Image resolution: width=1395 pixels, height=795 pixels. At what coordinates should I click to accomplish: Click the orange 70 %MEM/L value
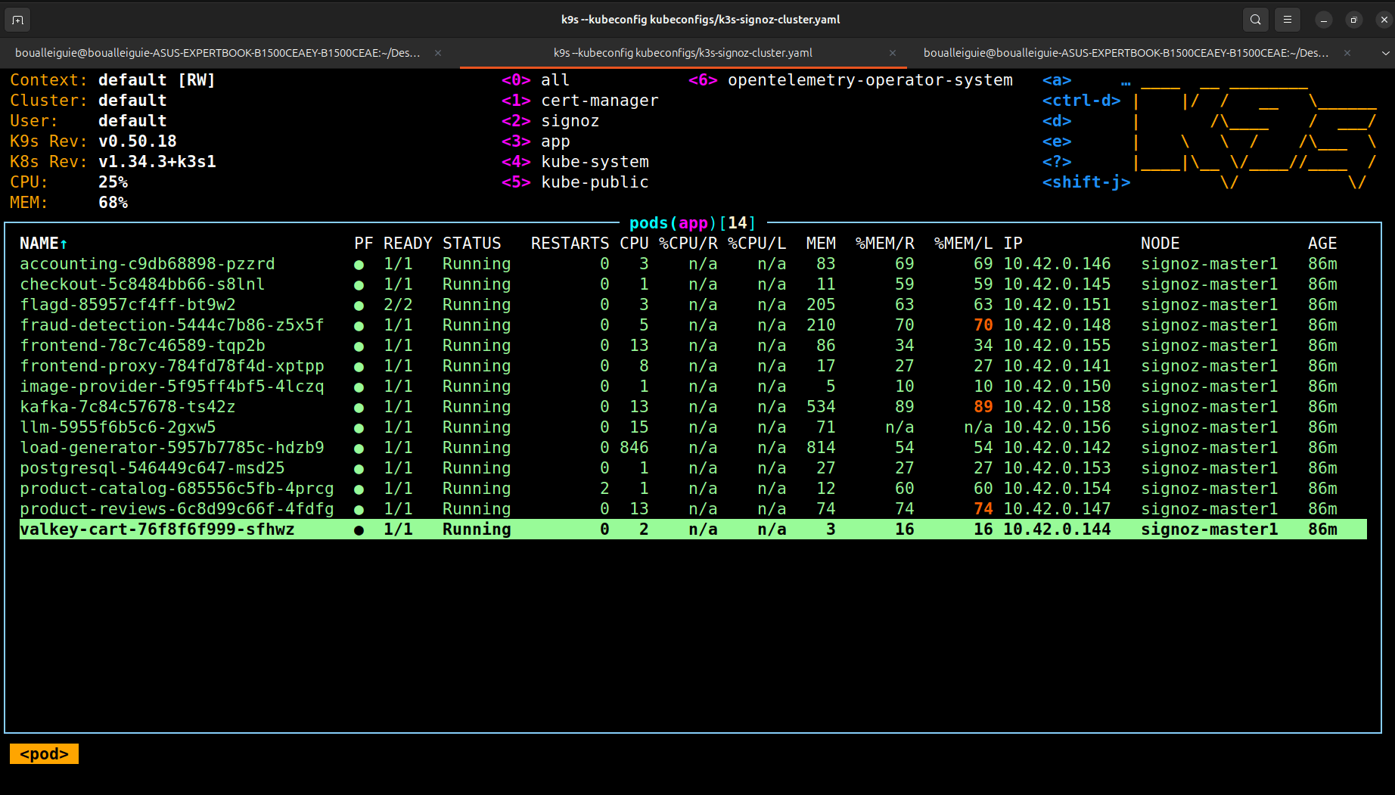983,325
